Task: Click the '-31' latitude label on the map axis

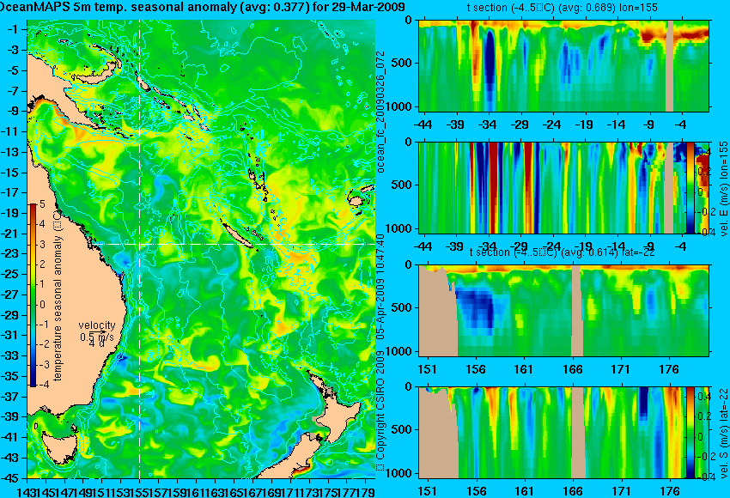Action: click(x=10, y=335)
